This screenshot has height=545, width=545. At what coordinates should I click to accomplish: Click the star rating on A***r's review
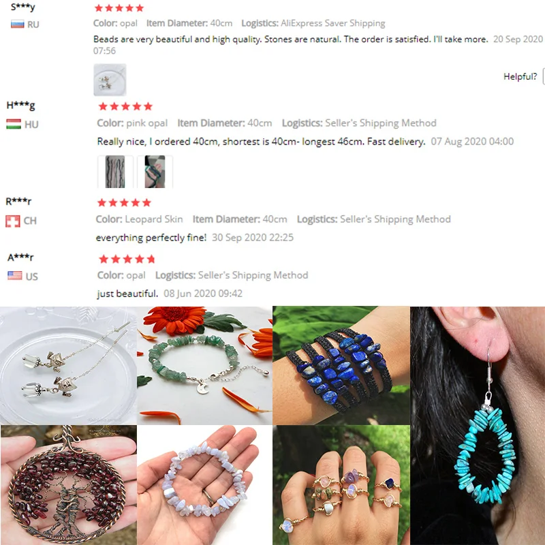127,259
